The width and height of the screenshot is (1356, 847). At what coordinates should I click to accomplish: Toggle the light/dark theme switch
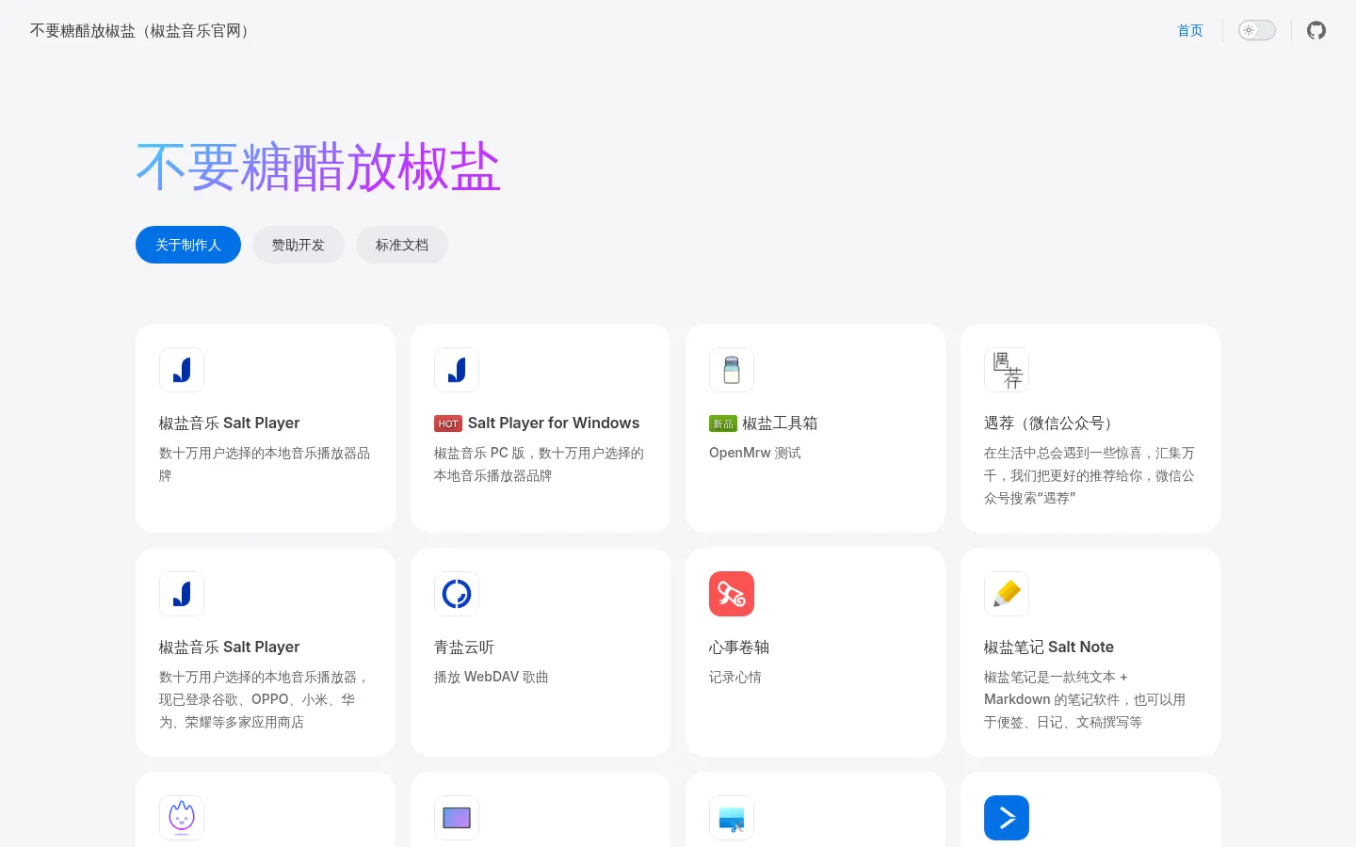point(1256,30)
